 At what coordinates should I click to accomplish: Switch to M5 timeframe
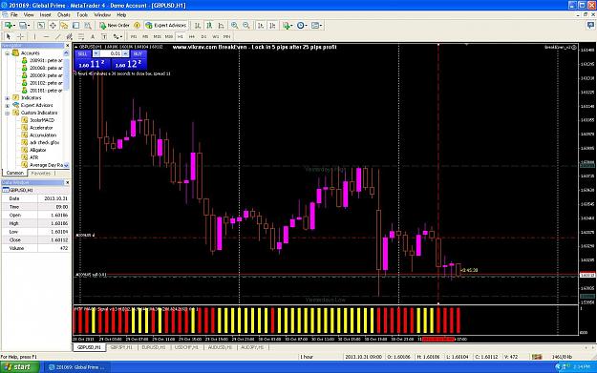145,36
